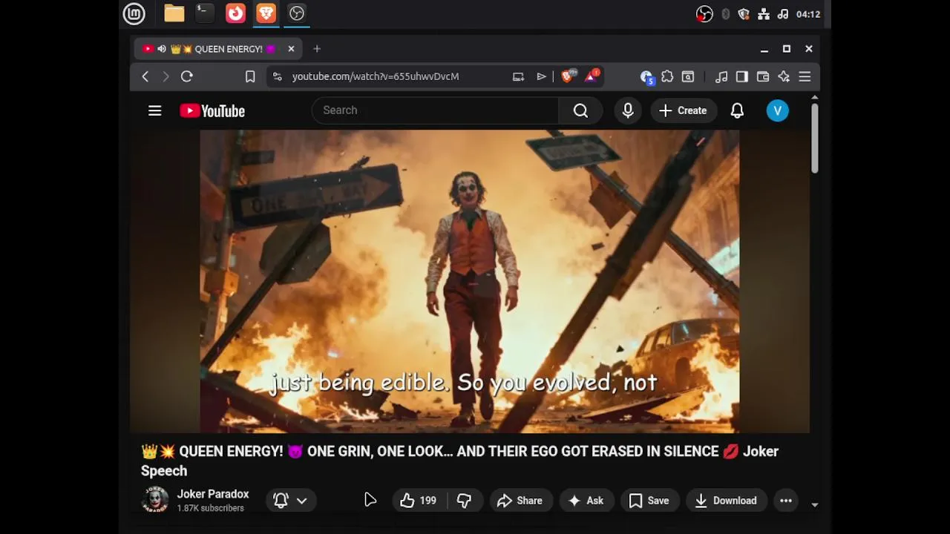The image size is (950, 534).
Task: Toggle subscription notification bell for Joker Paradox
Action: tap(281, 501)
